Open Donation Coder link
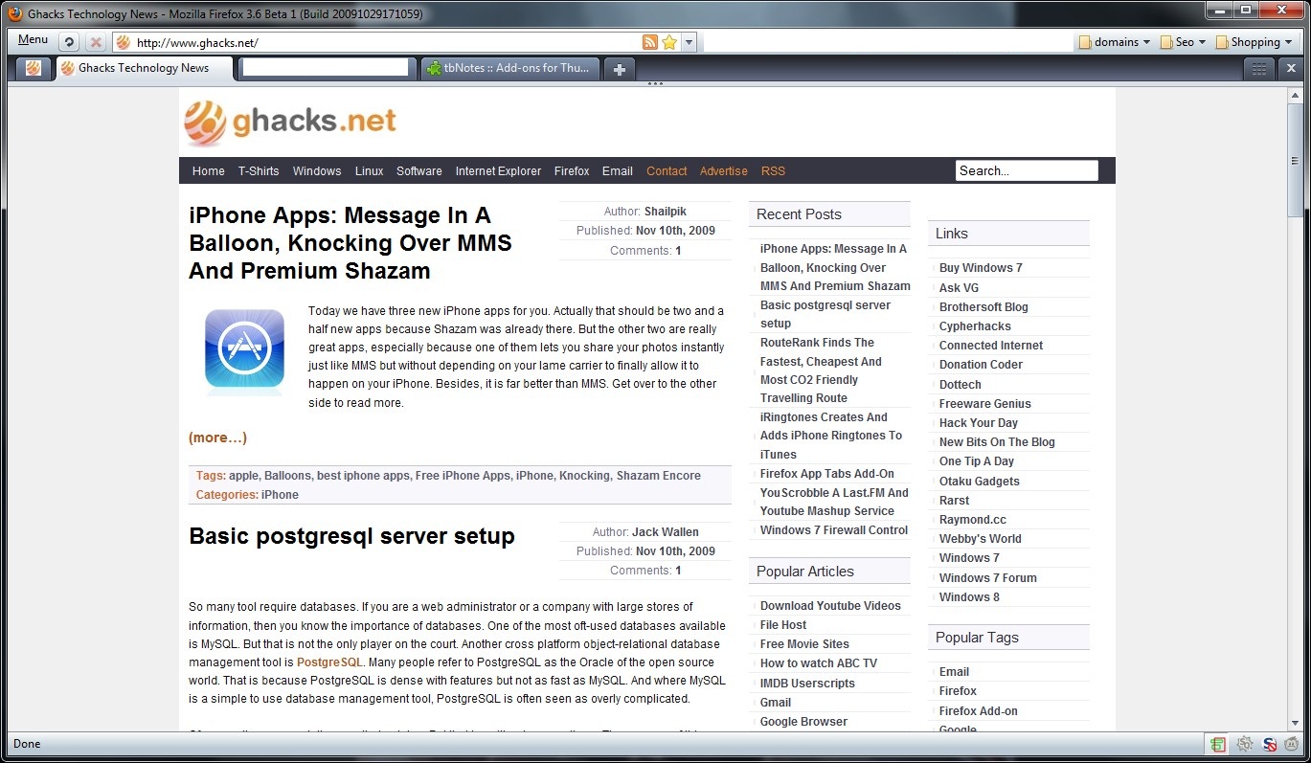1311x763 pixels. pyautogui.click(x=981, y=365)
